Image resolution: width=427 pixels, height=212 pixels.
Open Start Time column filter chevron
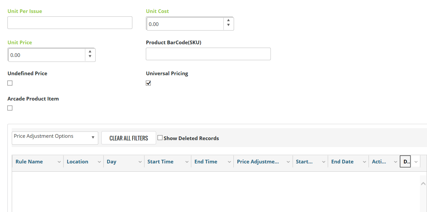pos(187,162)
